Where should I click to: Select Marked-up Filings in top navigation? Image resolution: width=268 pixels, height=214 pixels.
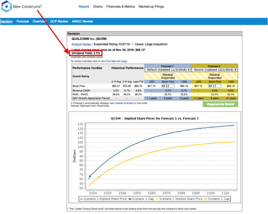151,7
